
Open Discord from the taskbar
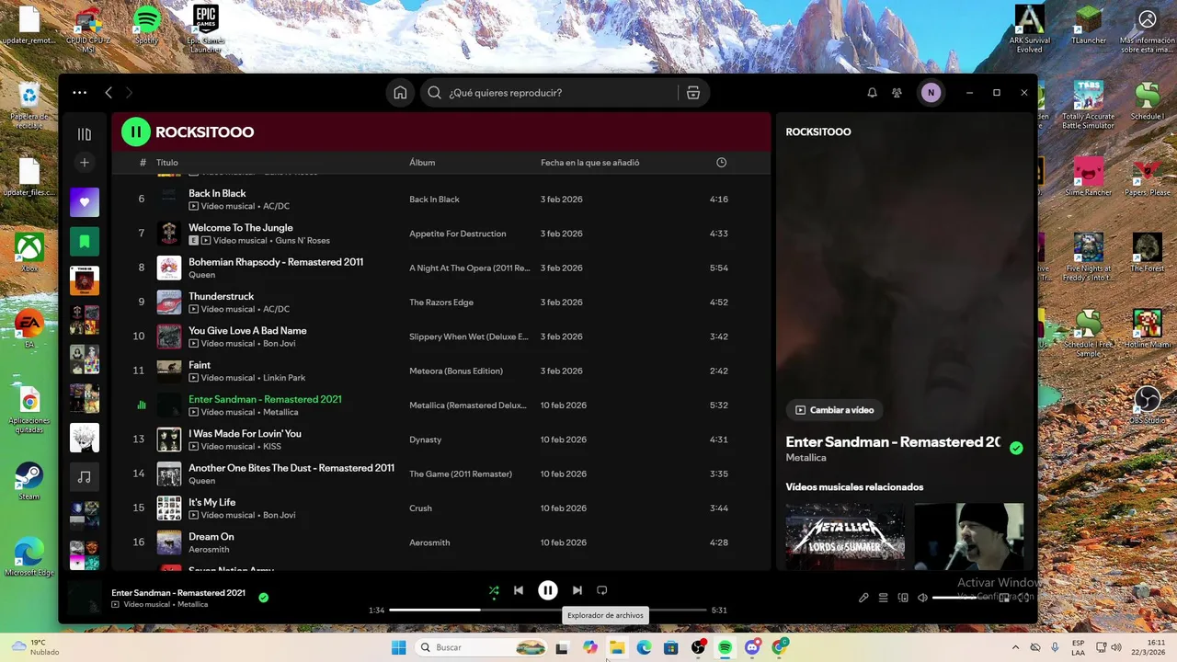(753, 648)
